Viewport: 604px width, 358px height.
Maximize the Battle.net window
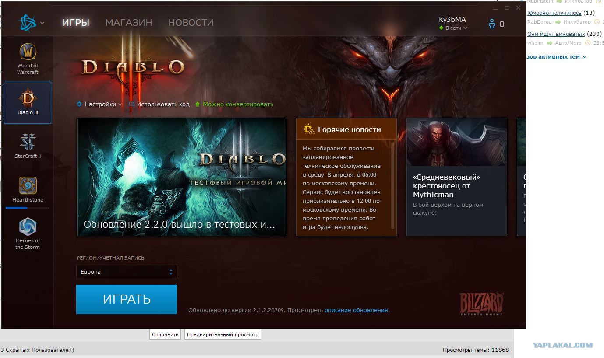[507, 8]
